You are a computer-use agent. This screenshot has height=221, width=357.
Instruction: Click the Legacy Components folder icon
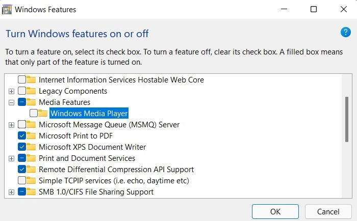click(31, 91)
